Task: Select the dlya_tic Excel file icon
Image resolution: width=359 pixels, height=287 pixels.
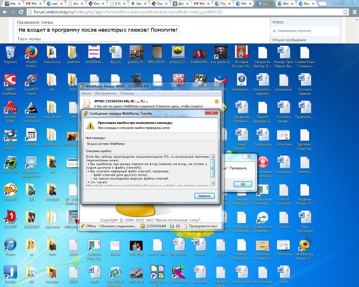Action: pyautogui.click(x=116, y=55)
